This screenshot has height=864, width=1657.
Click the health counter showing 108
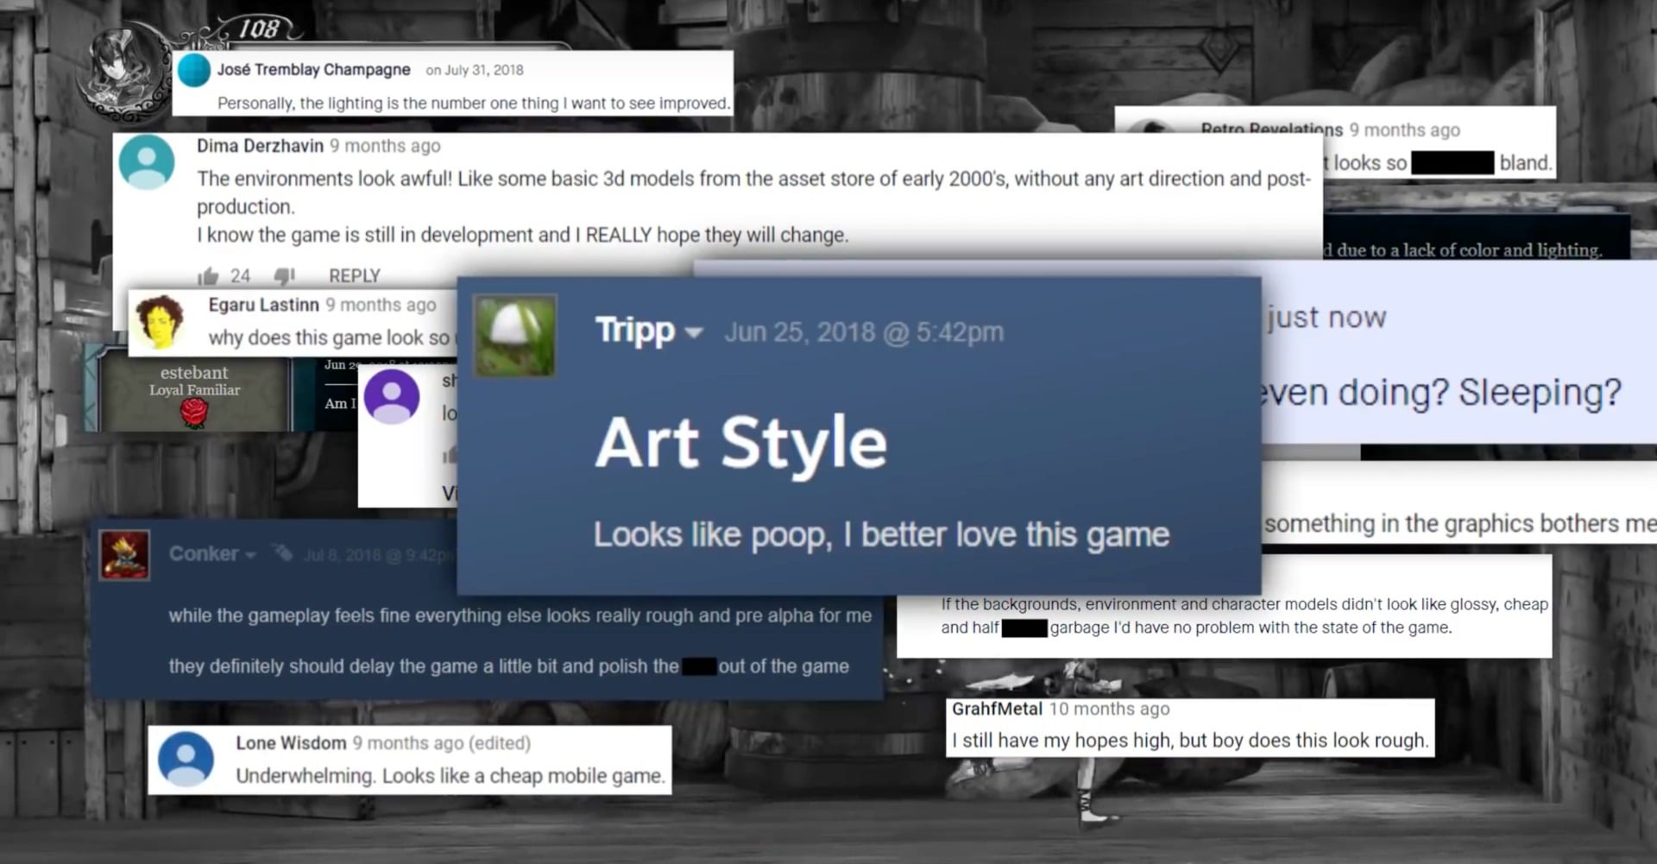click(x=259, y=28)
